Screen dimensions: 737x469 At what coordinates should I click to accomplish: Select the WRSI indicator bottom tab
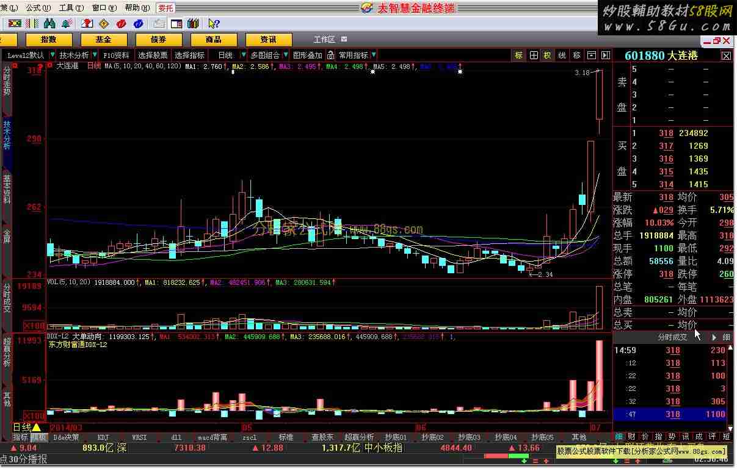point(140,437)
